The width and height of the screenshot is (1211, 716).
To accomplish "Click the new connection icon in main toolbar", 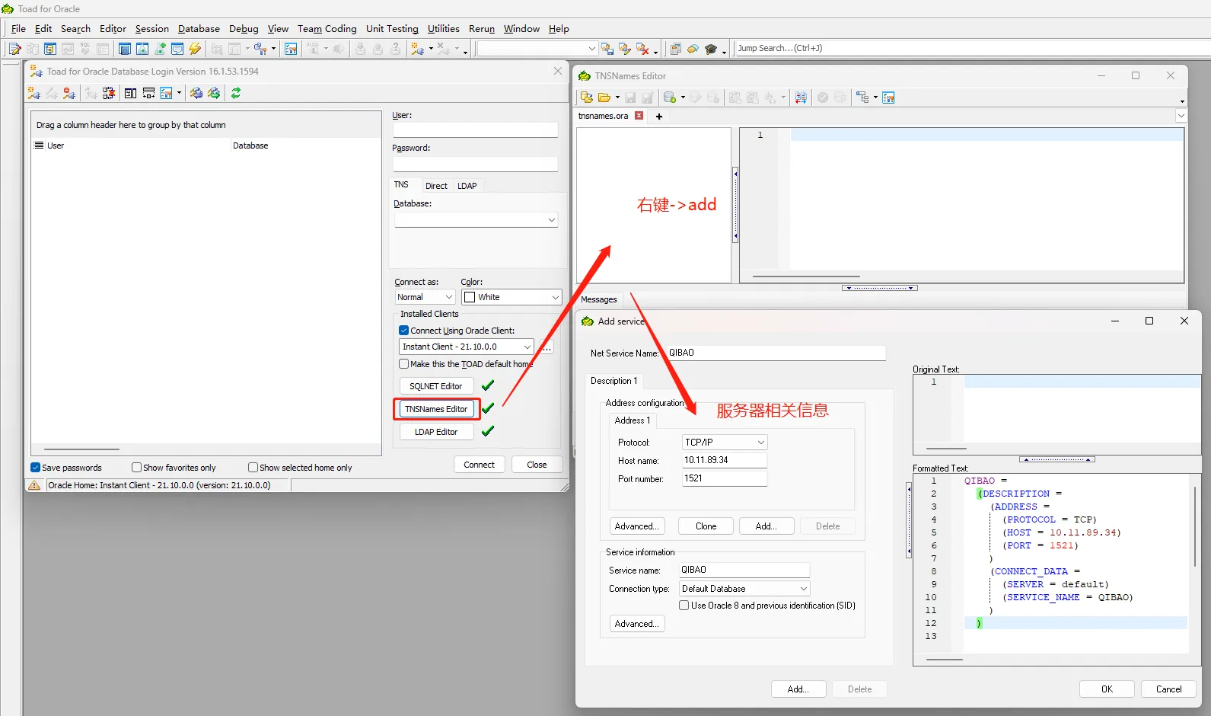I will coord(417,49).
